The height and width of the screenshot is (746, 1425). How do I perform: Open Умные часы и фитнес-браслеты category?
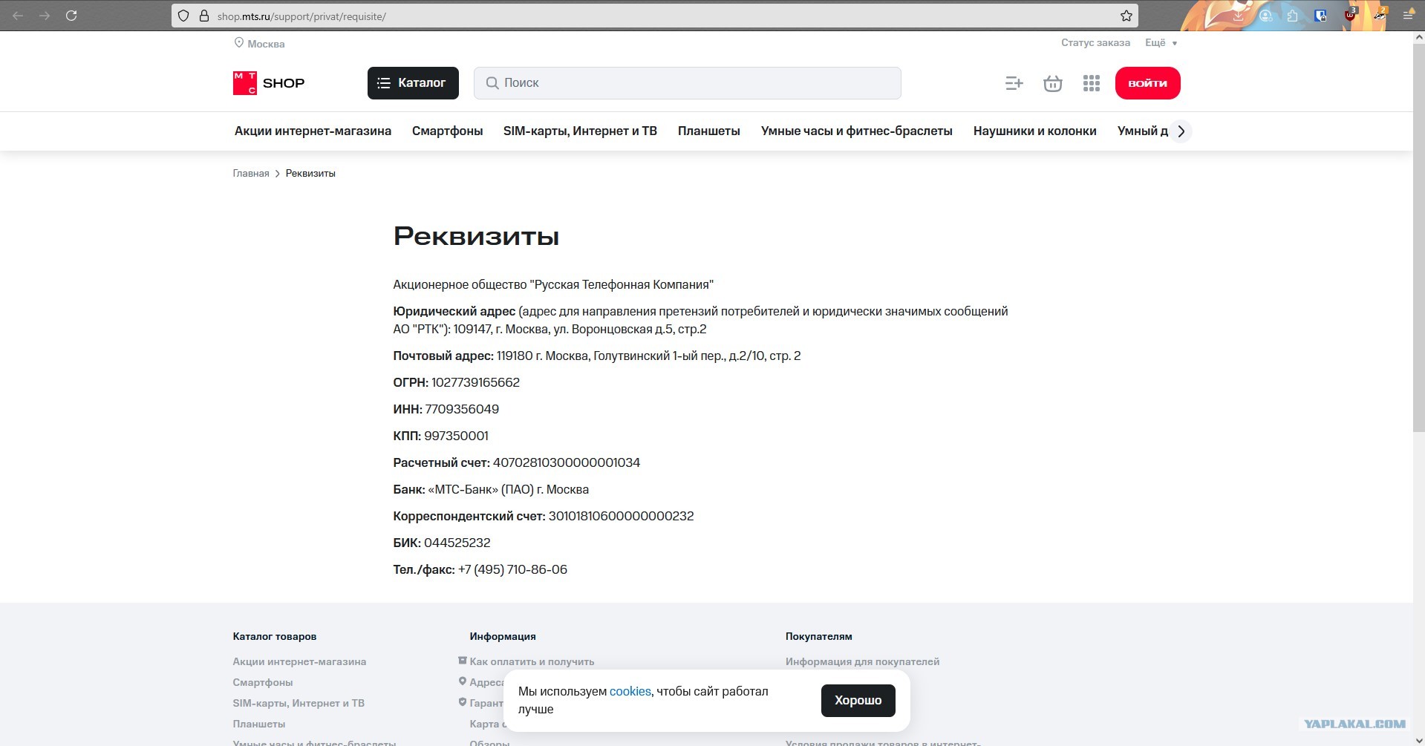(856, 131)
